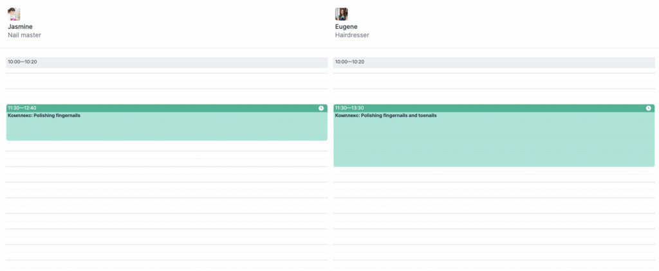Open Jasmine's Polishing fingernails appointment title

[44, 116]
